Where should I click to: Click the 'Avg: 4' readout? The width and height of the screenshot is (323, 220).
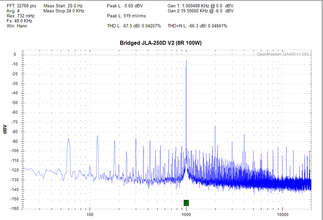[x=13, y=11]
